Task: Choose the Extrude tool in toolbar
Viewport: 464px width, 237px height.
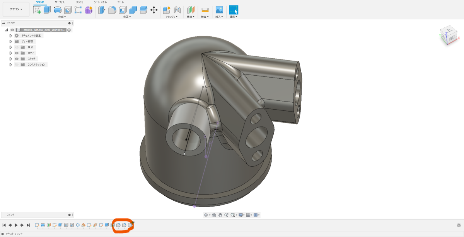Action: 47,10
